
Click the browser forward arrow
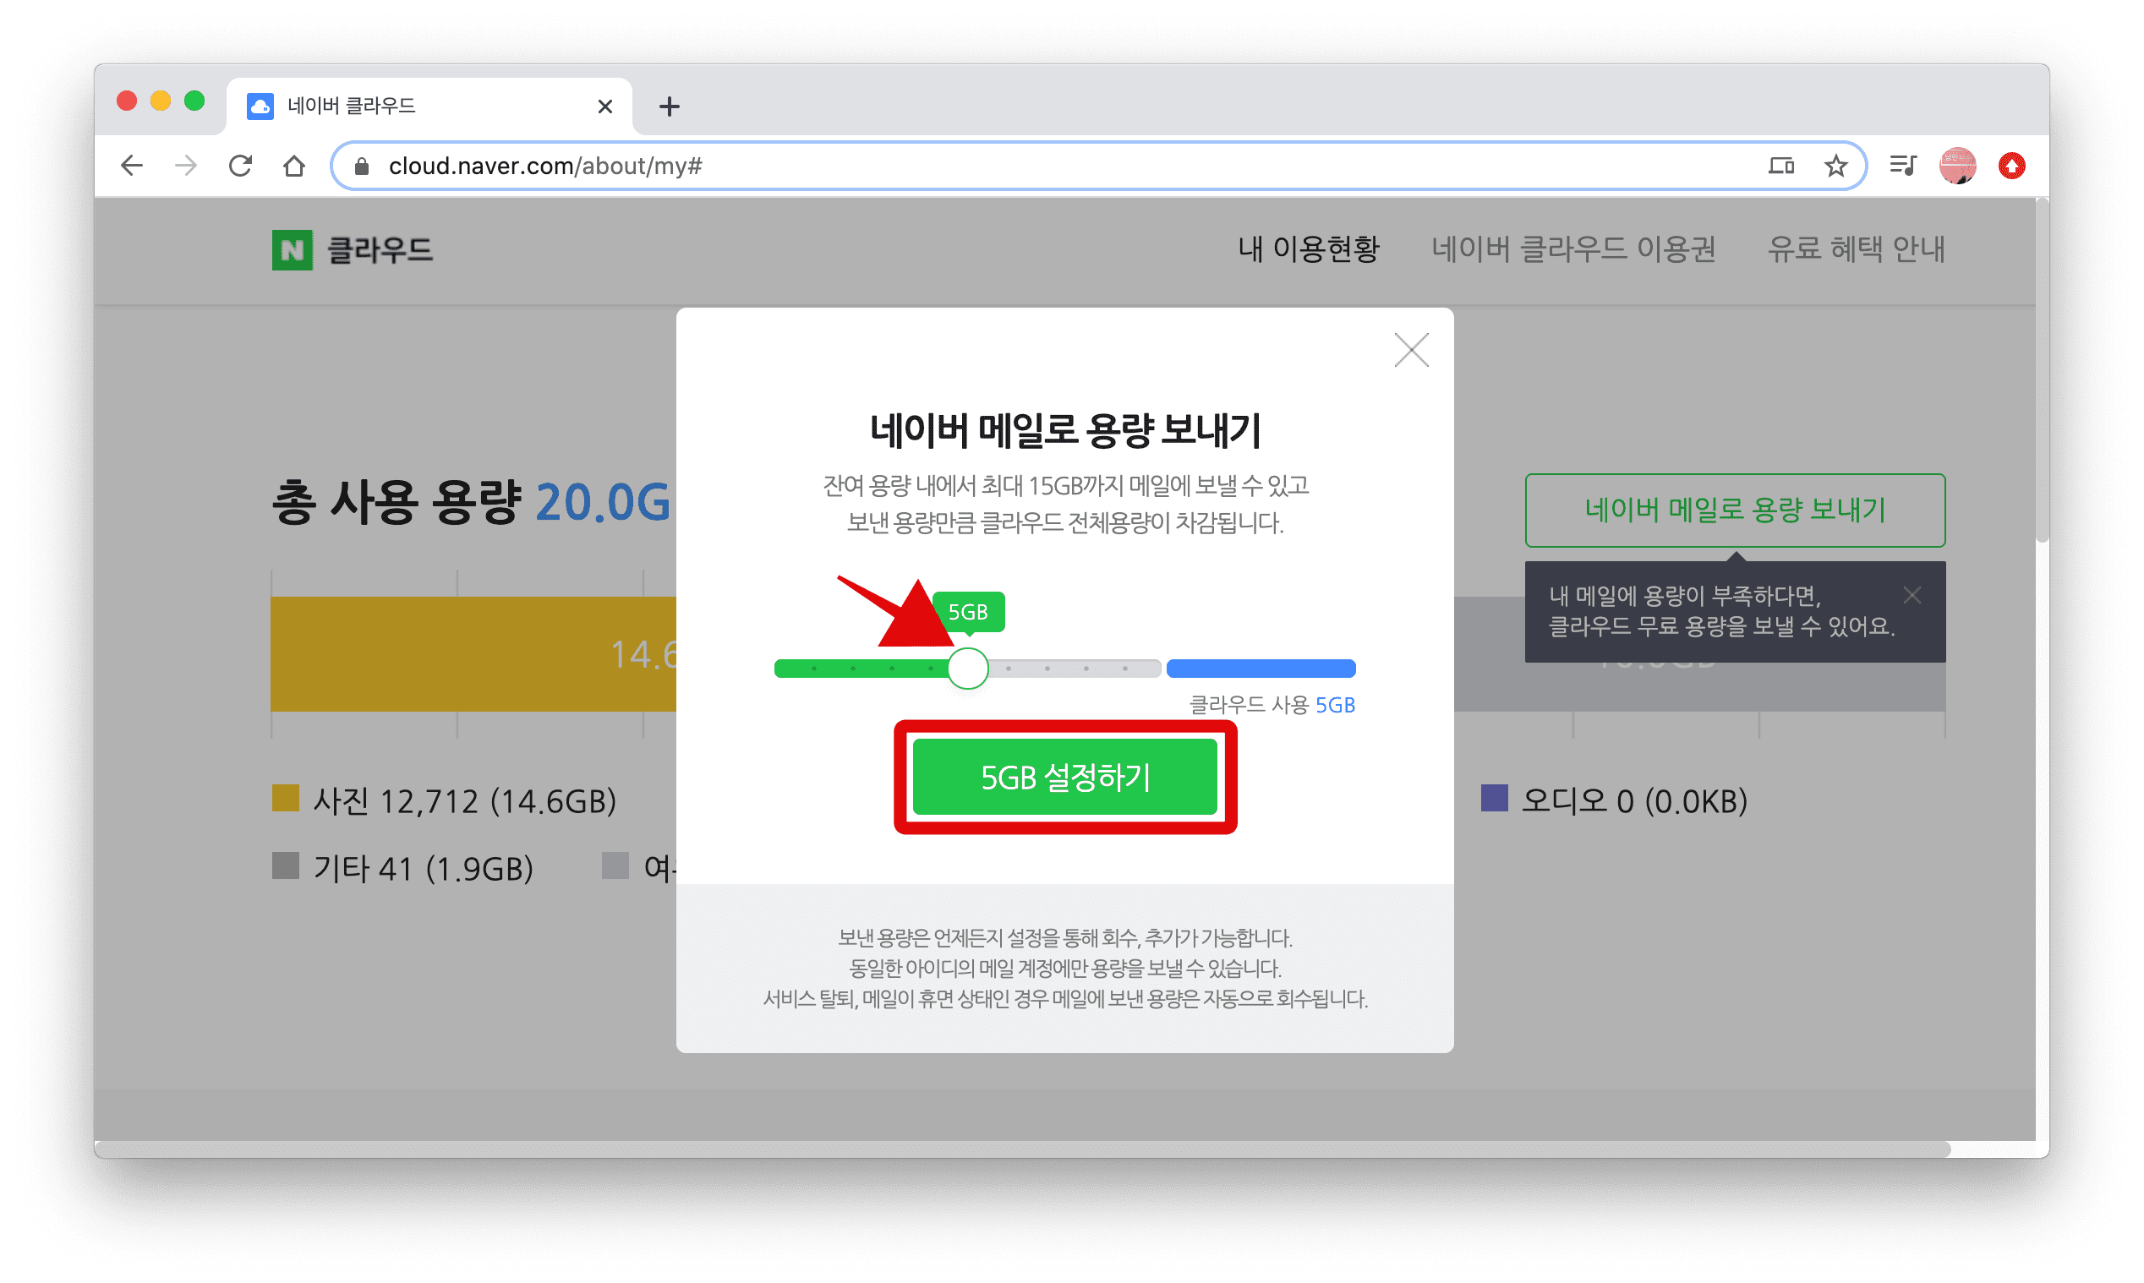point(186,165)
